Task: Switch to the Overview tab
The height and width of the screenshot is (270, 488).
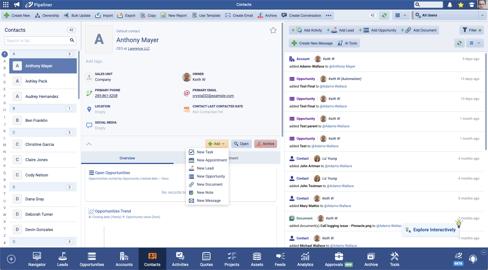Action: click(x=127, y=158)
